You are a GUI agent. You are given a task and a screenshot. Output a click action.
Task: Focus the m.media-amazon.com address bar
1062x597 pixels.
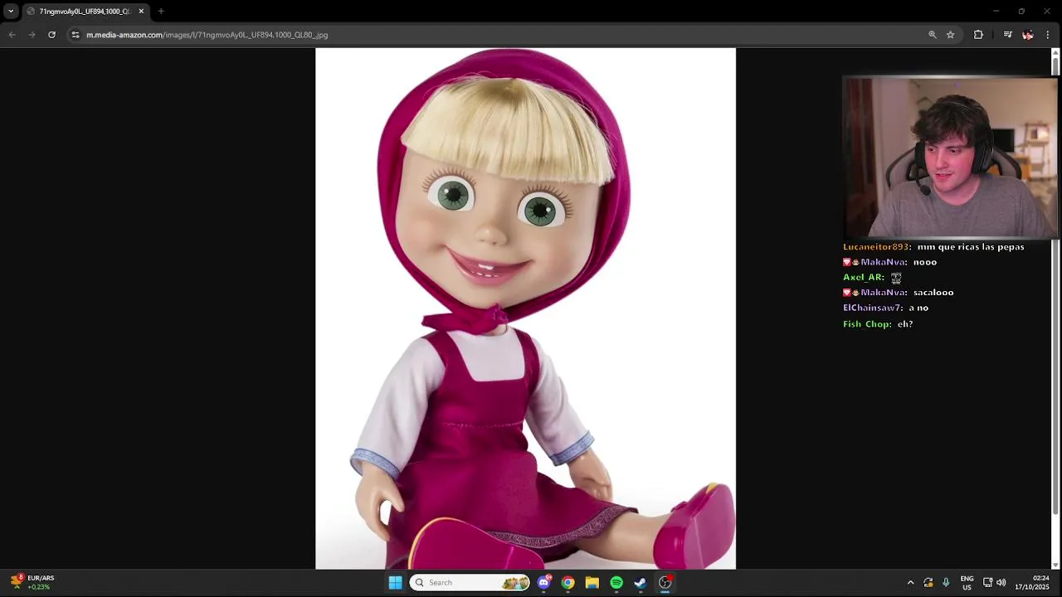[498, 35]
